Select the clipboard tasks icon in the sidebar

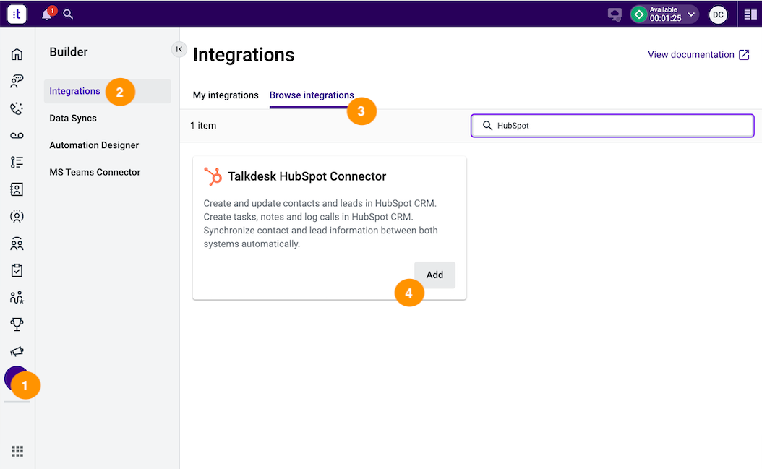[17, 270]
